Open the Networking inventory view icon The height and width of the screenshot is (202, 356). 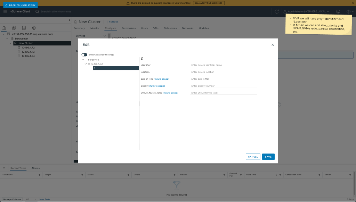tap(34, 28)
